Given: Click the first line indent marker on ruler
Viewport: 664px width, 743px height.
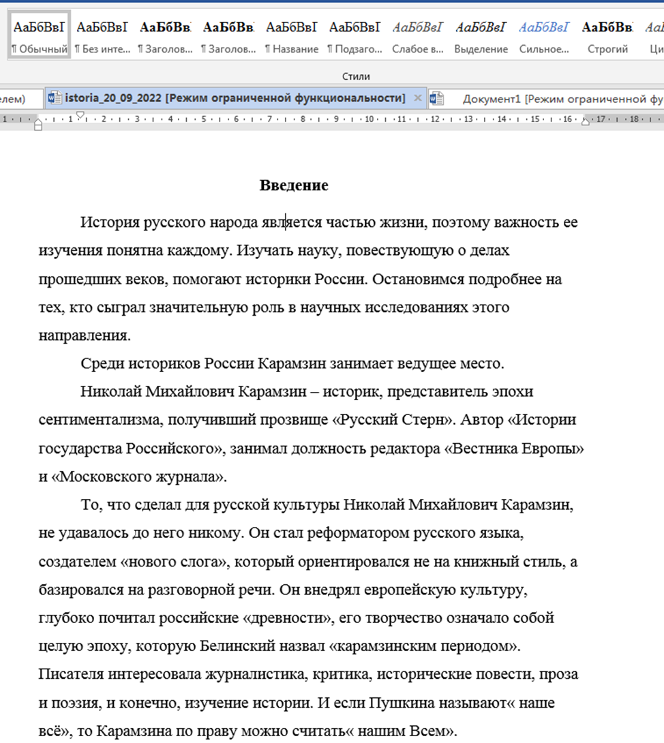Looking at the screenshot, I should coord(80,115).
